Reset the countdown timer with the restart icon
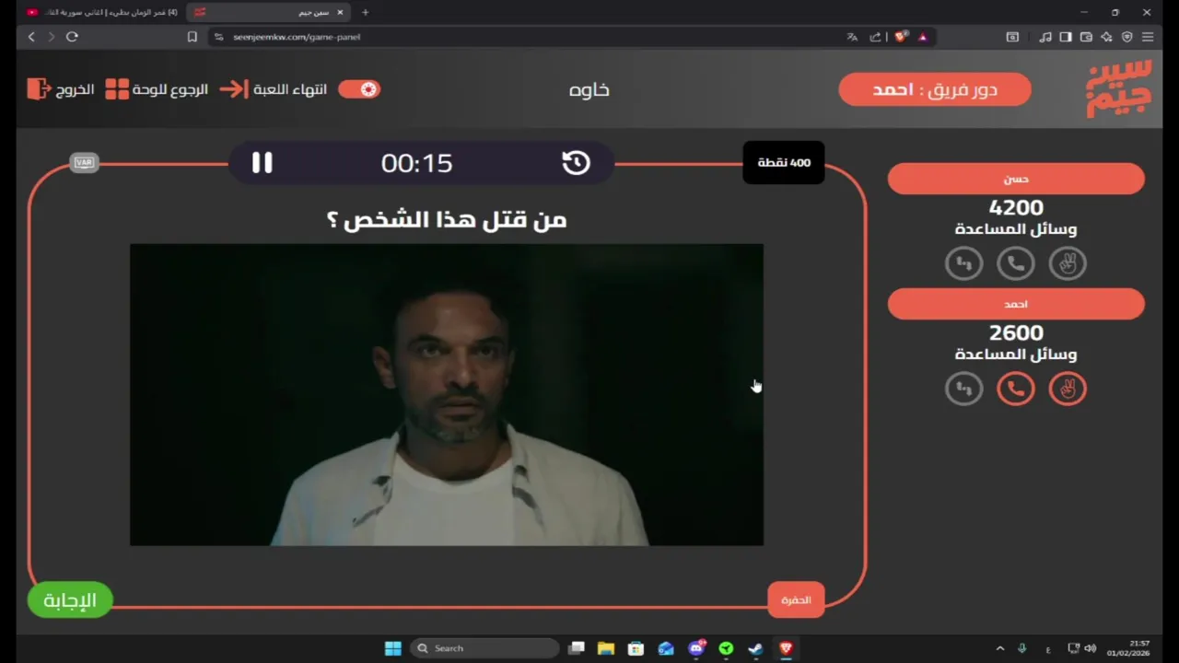 pyautogui.click(x=576, y=163)
